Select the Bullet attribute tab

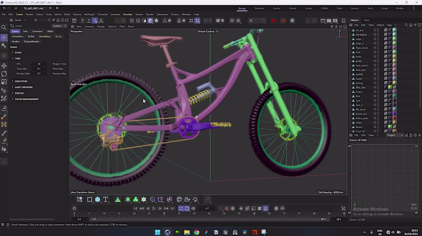pyautogui.click(x=31, y=36)
